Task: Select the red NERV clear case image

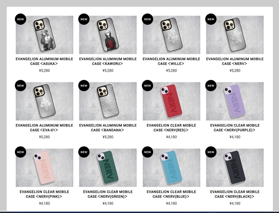Action: (171, 101)
